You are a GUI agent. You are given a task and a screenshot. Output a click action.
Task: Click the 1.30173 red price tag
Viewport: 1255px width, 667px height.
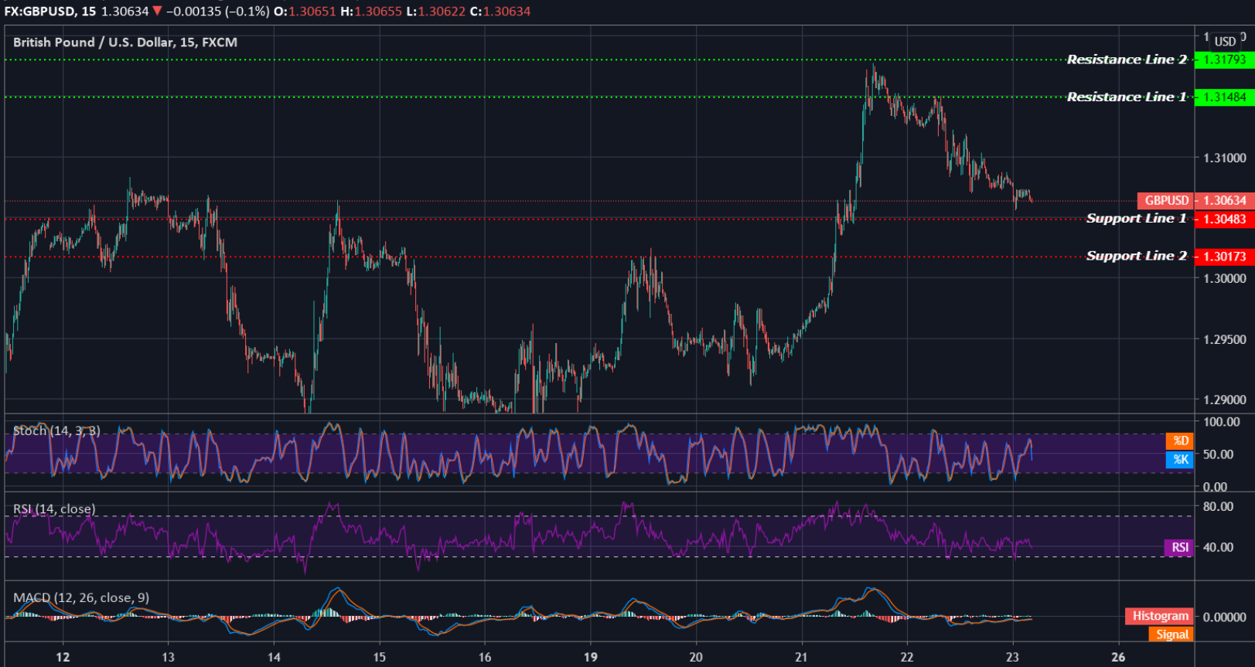pyautogui.click(x=1225, y=257)
